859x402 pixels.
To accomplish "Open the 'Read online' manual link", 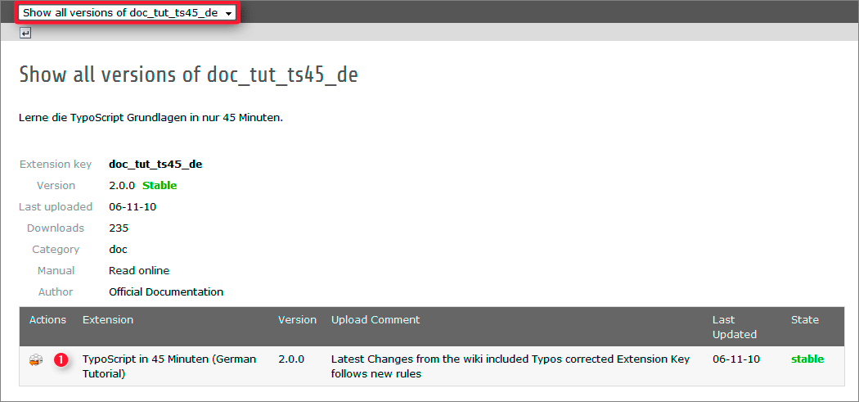I will 139,270.
